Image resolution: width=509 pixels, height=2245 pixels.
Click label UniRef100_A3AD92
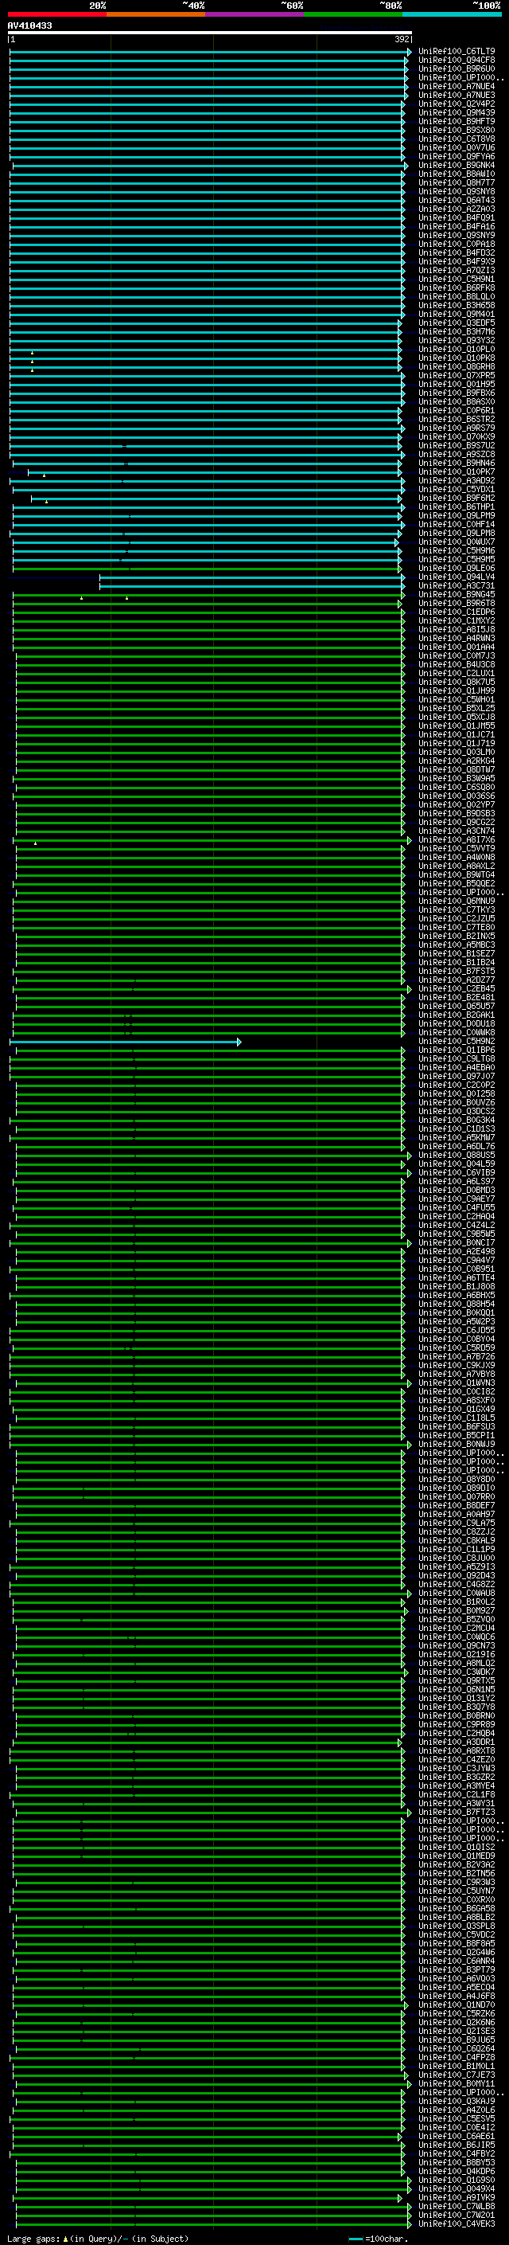pyautogui.click(x=457, y=480)
